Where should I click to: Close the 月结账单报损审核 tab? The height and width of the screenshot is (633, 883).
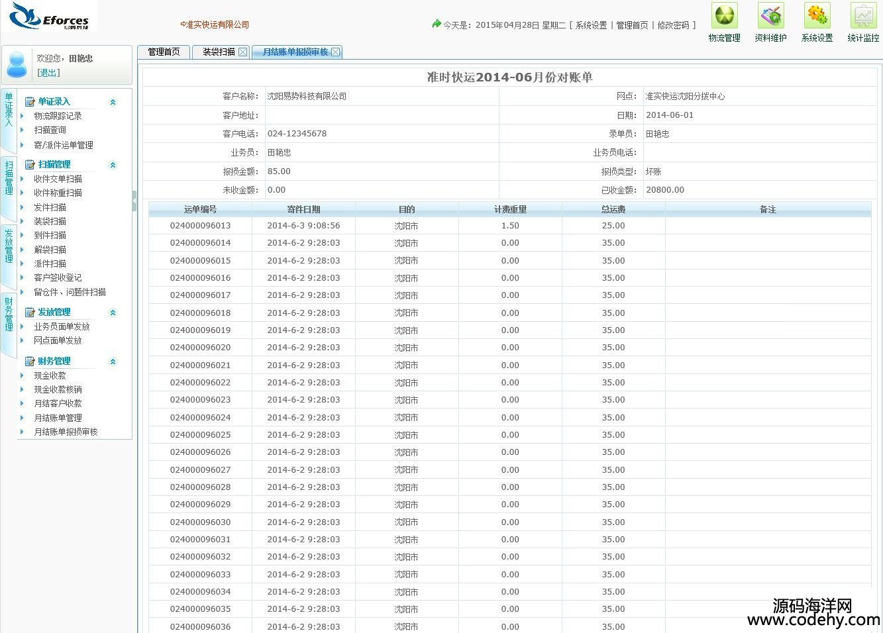tap(336, 52)
